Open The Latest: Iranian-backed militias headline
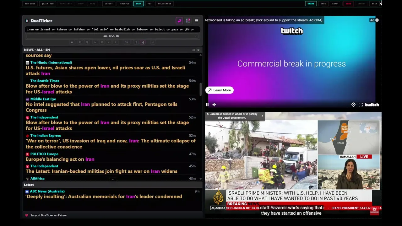 [x=101, y=171]
